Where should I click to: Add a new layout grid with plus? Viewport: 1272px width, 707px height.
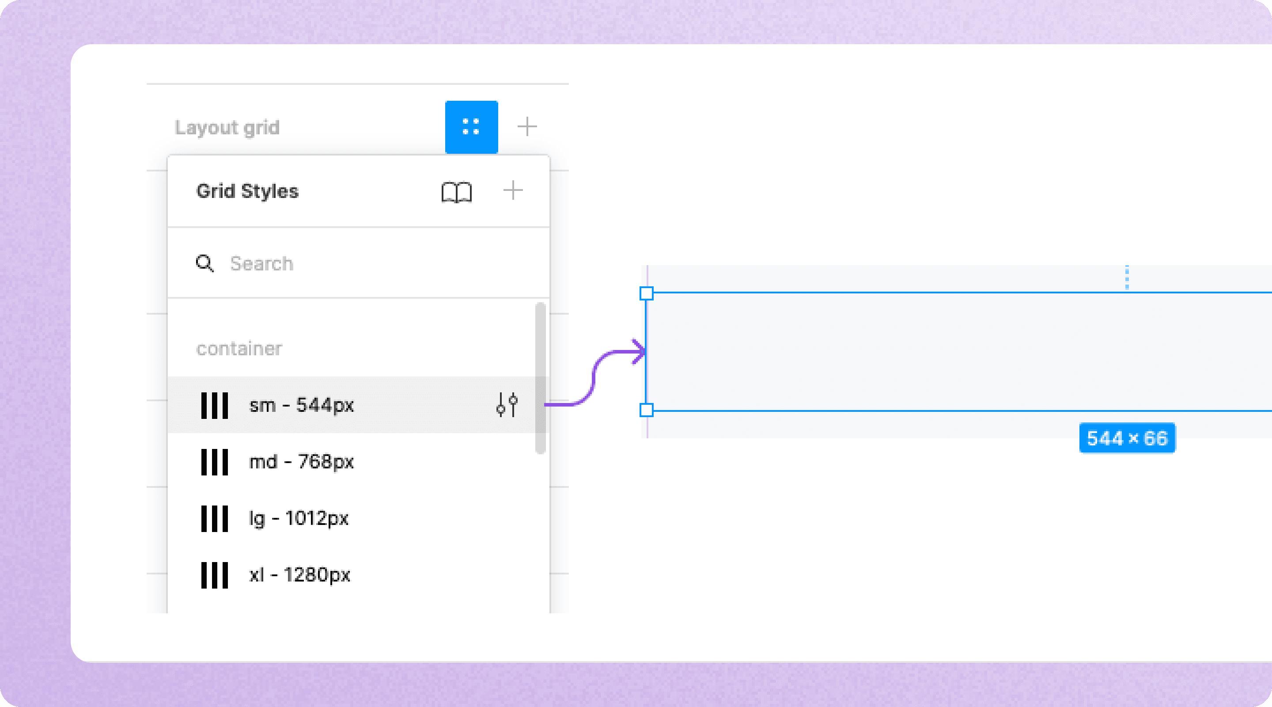click(527, 127)
